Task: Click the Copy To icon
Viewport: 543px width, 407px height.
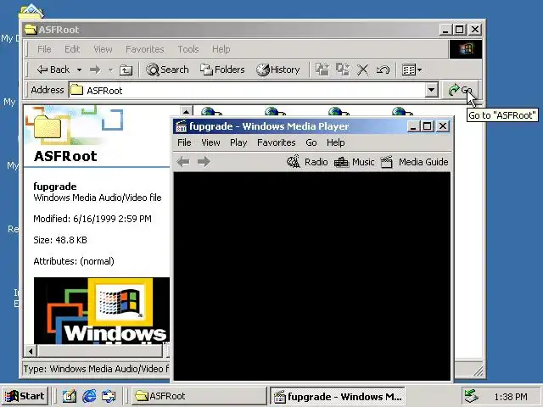Action: [x=343, y=70]
